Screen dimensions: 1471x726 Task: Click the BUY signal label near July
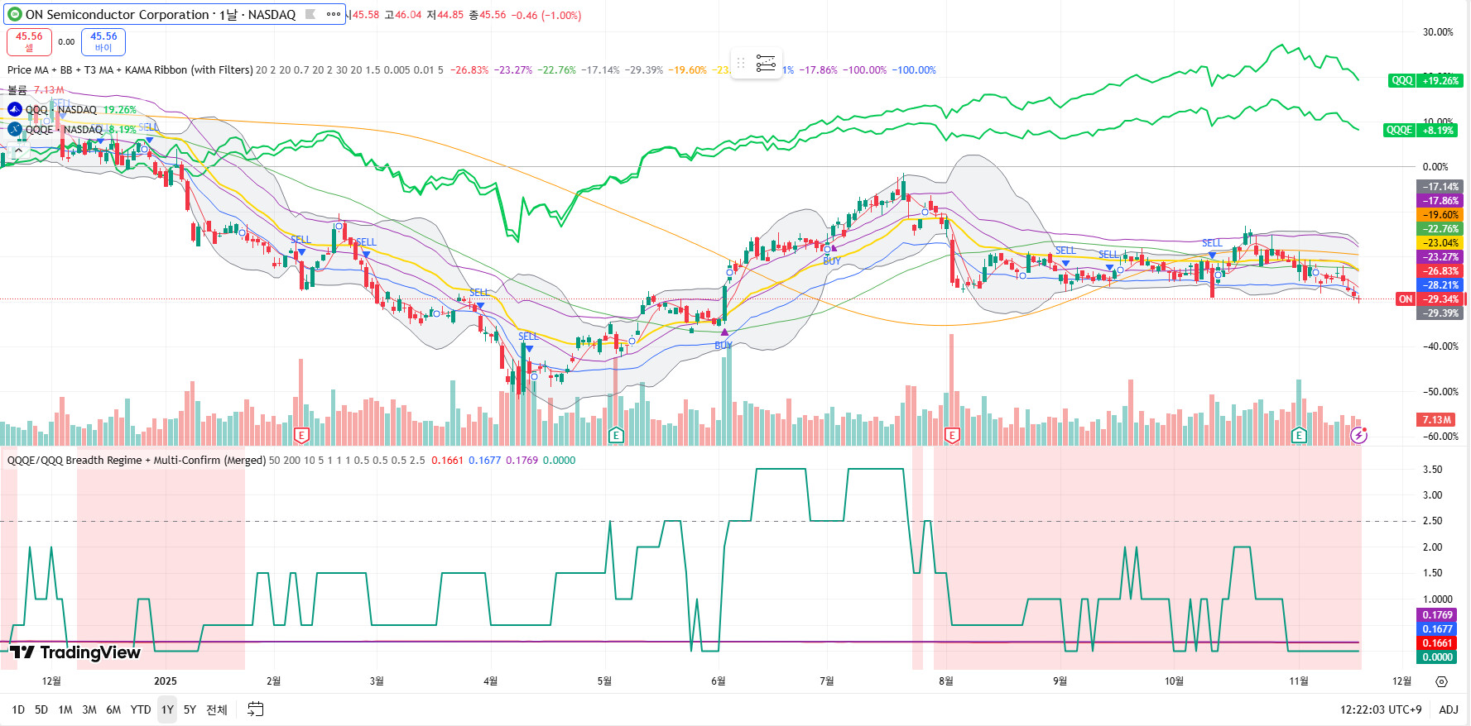click(x=832, y=261)
